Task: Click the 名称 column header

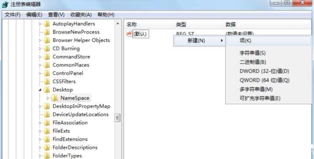Action: 149,25
